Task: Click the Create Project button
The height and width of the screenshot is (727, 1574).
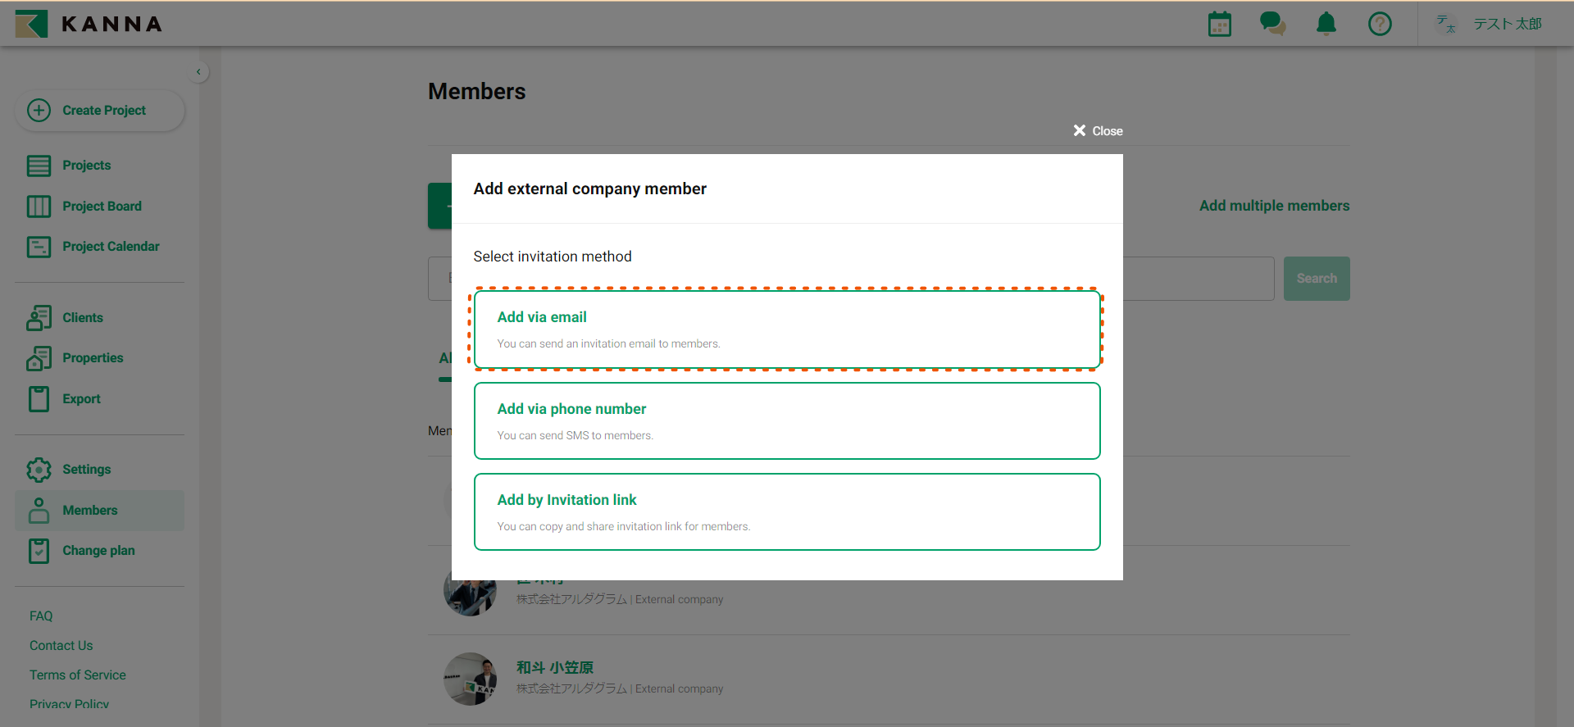Action: click(99, 111)
